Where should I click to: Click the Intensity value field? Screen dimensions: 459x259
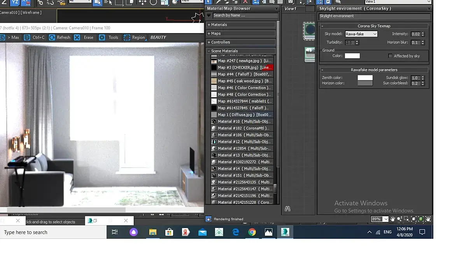pos(416,34)
